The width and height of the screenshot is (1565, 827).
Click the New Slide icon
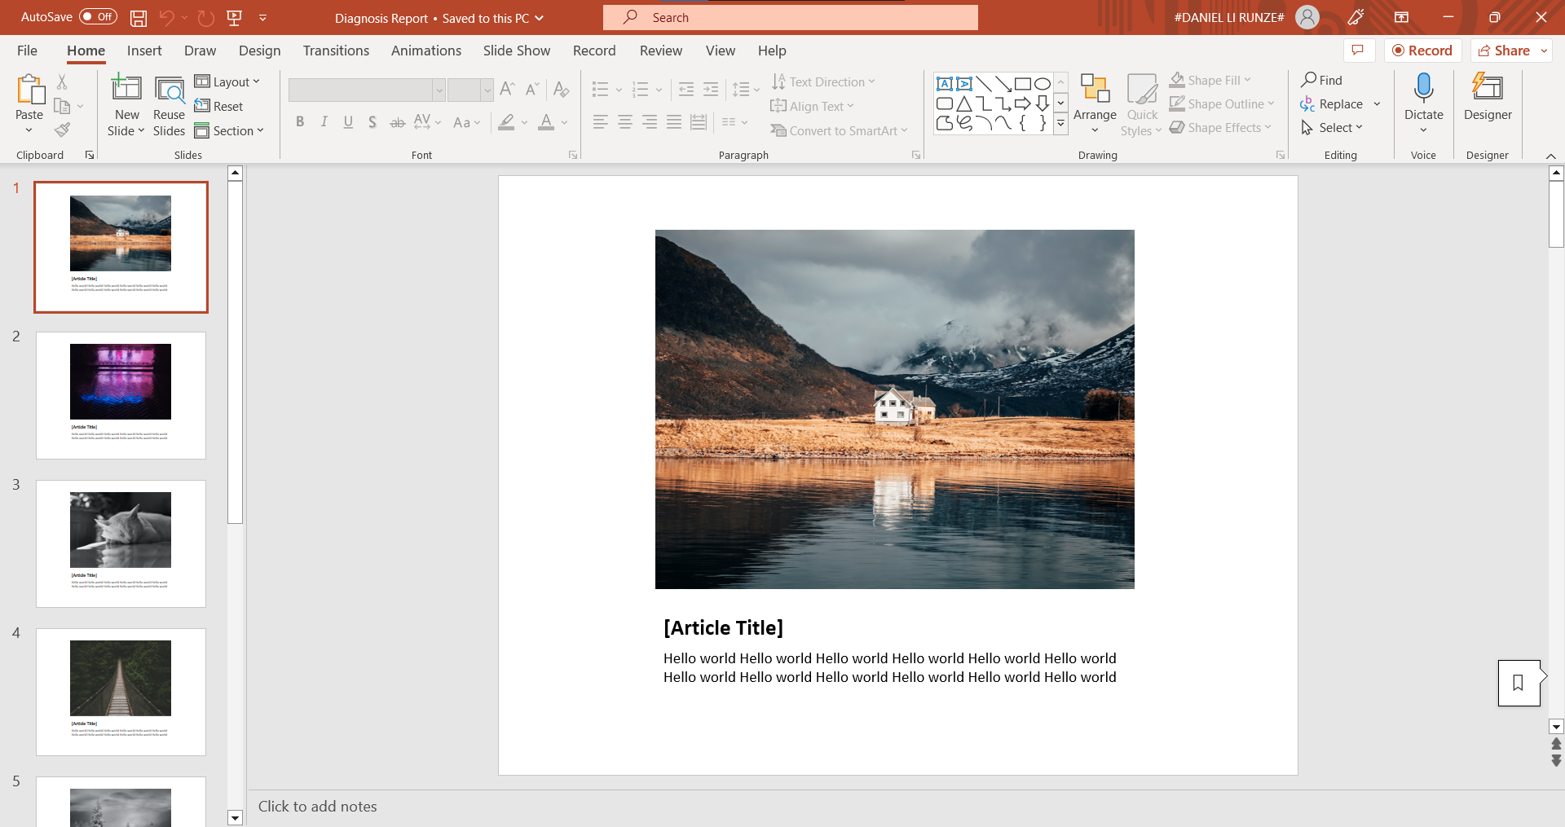126,89
